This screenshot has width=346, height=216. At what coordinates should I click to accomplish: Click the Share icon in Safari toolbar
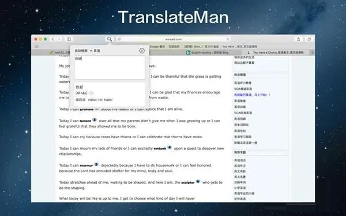298,39
